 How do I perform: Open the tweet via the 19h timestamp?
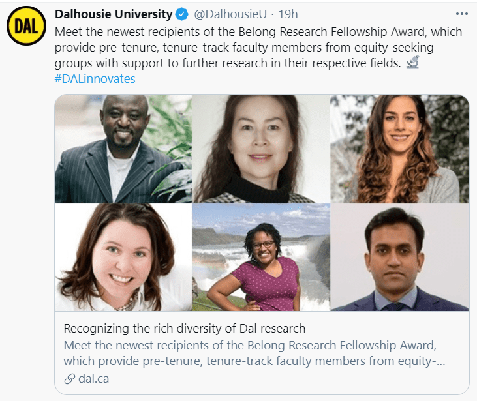pyautogui.click(x=288, y=14)
